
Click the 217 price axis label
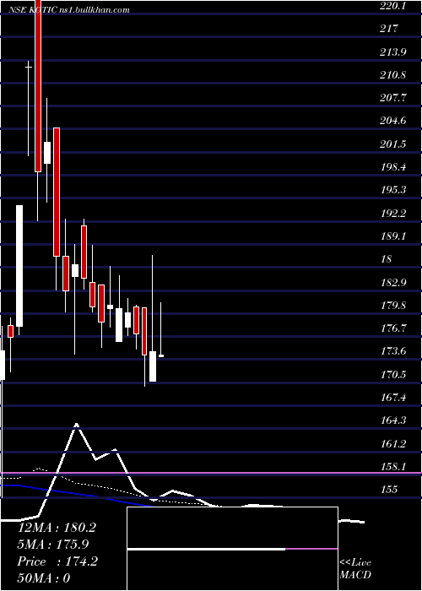click(388, 28)
